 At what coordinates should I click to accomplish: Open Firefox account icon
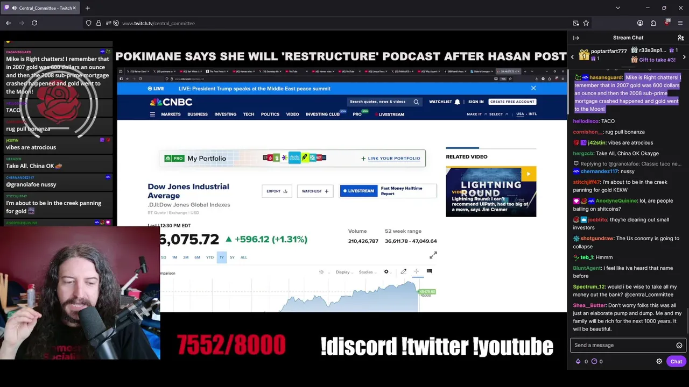[x=640, y=23]
